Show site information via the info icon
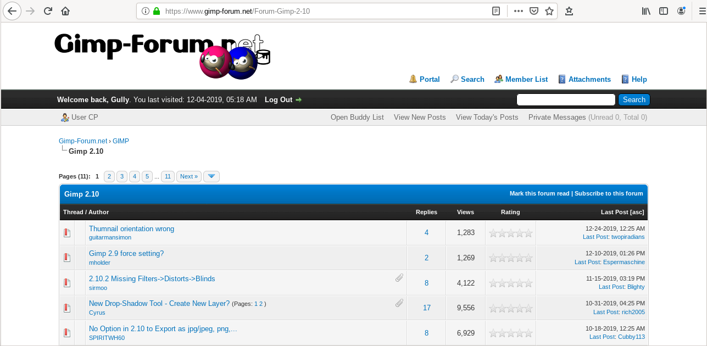 point(146,11)
